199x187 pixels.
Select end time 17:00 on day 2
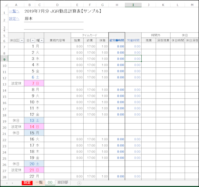(90, 52)
